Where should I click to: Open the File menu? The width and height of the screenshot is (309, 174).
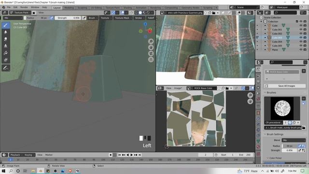click(x=9, y=8)
